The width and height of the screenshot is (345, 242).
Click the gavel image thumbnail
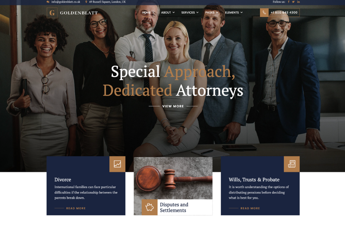173,178
